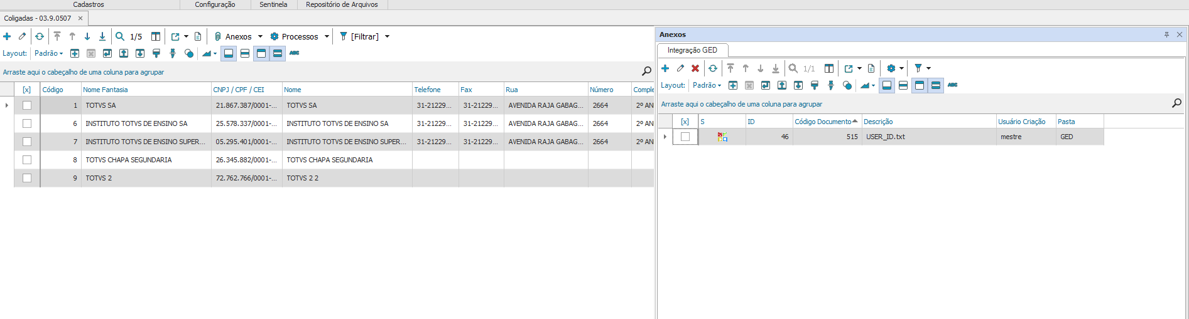Click the USER_ID.txt description cell
Viewport: 1189px width, 319px height.
tap(928, 137)
